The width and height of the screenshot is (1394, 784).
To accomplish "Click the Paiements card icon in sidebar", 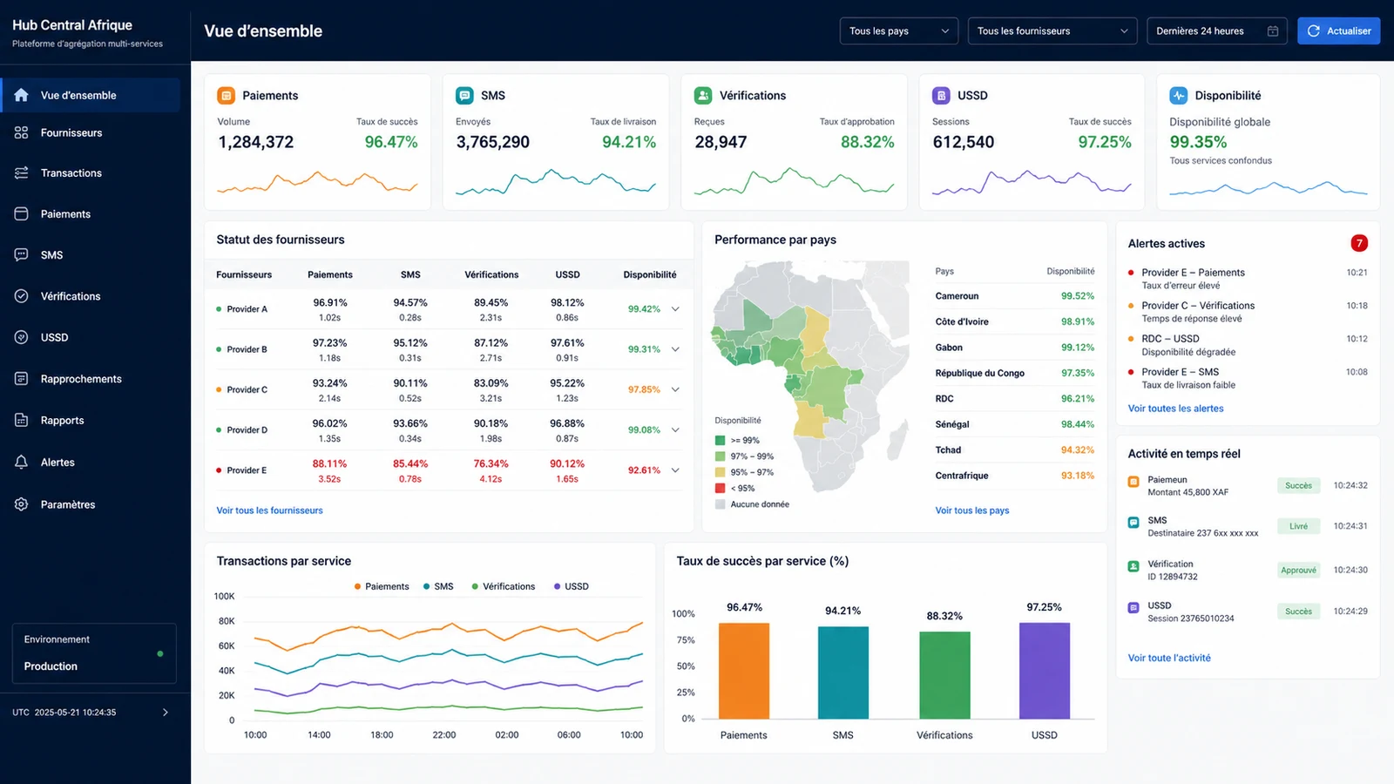I will click(22, 213).
